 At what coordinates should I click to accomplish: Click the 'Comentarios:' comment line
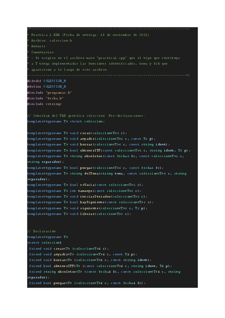click(x=41, y=52)
